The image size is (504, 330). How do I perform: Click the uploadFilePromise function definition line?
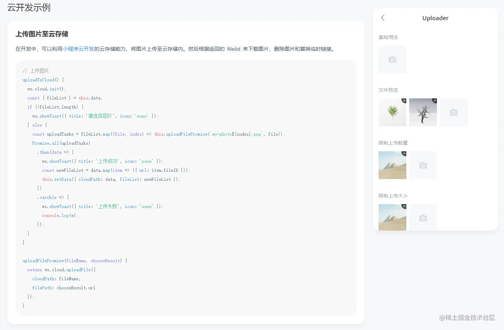[x=75, y=260]
